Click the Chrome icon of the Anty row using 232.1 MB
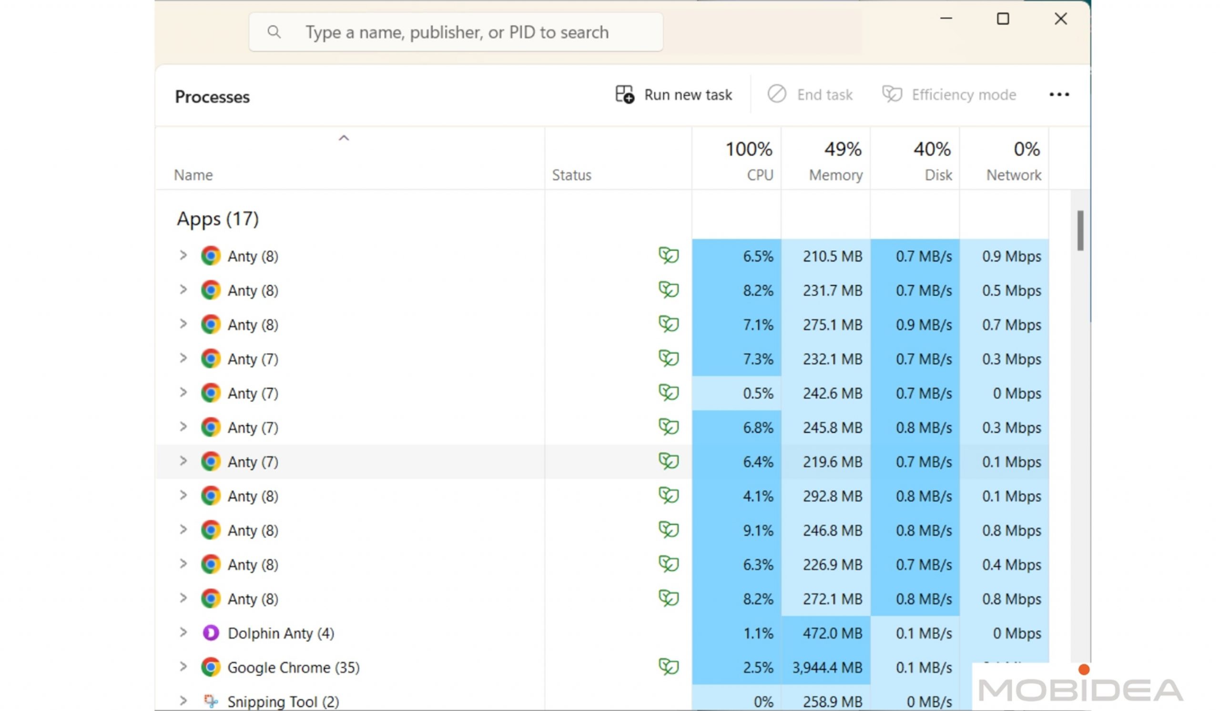This screenshot has height=711, width=1220. tap(211, 359)
